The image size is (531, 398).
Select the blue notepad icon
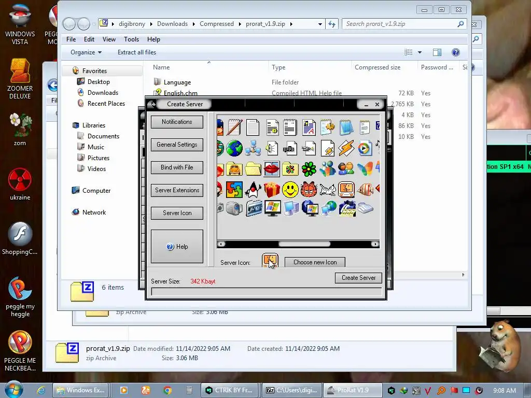[346, 127]
